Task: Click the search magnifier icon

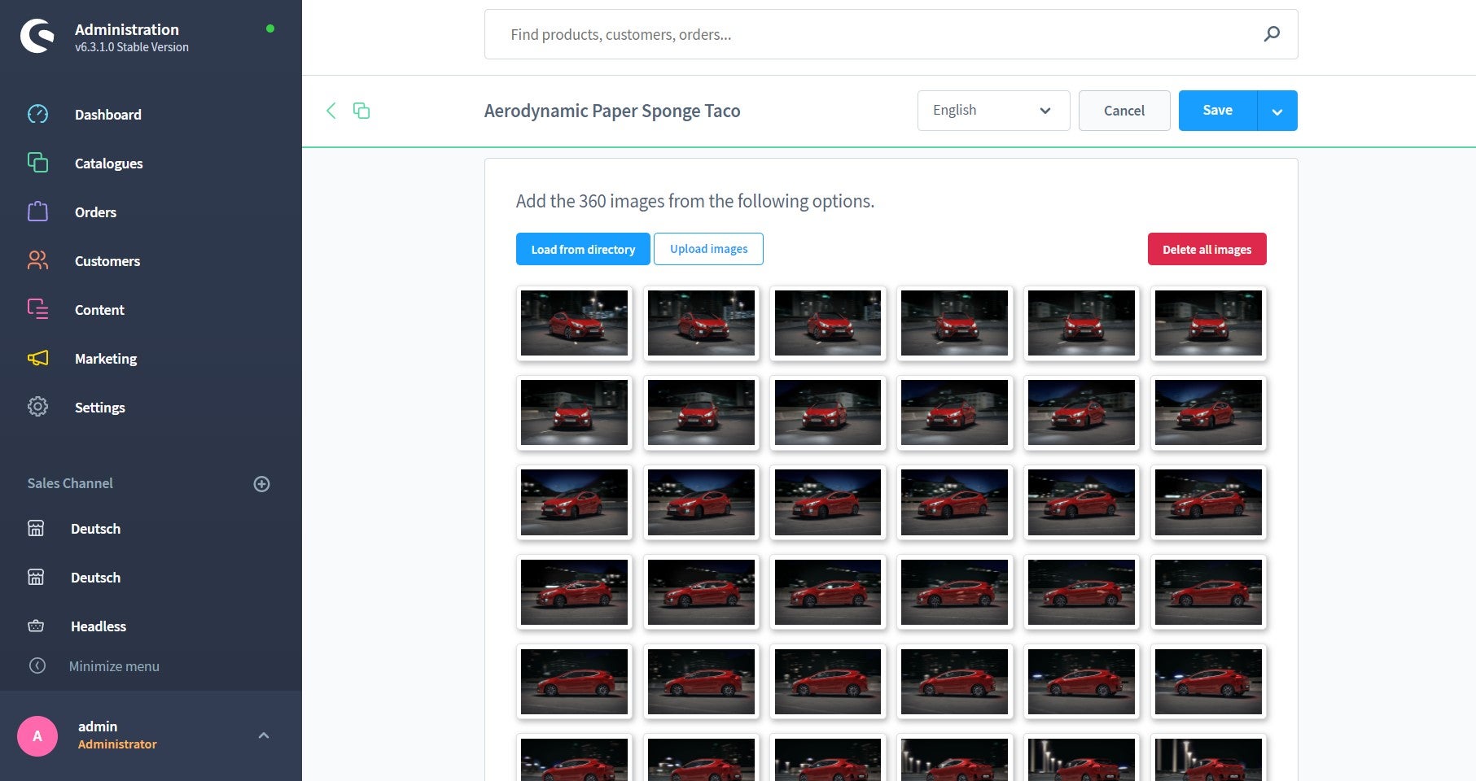Action: pyautogui.click(x=1272, y=34)
